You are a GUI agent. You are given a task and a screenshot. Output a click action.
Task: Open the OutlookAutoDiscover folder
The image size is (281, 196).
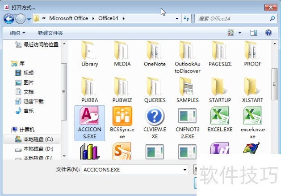click(x=188, y=57)
